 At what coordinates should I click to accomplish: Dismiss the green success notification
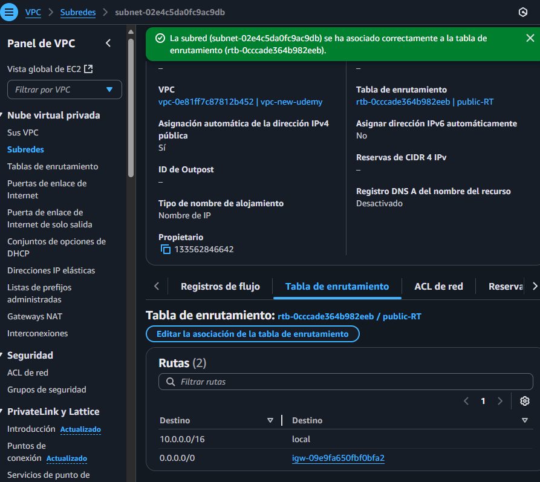point(530,38)
